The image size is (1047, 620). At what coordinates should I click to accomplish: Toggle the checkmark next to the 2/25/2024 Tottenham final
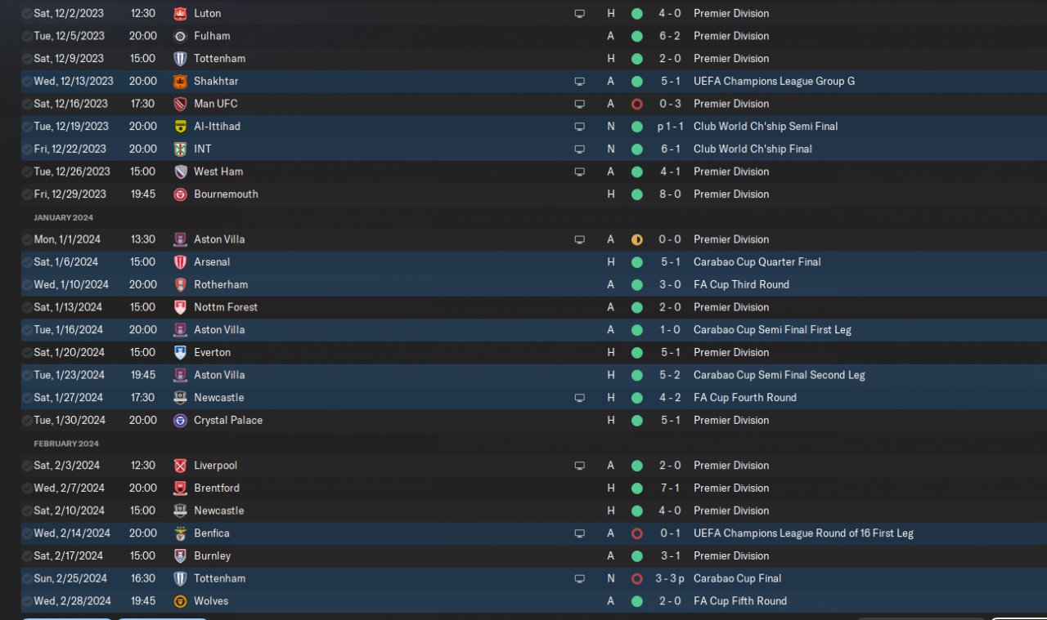pos(27,578)
